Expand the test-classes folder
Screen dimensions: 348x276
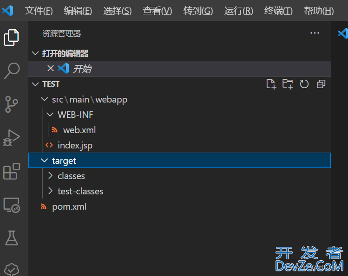tap(50, 191)
